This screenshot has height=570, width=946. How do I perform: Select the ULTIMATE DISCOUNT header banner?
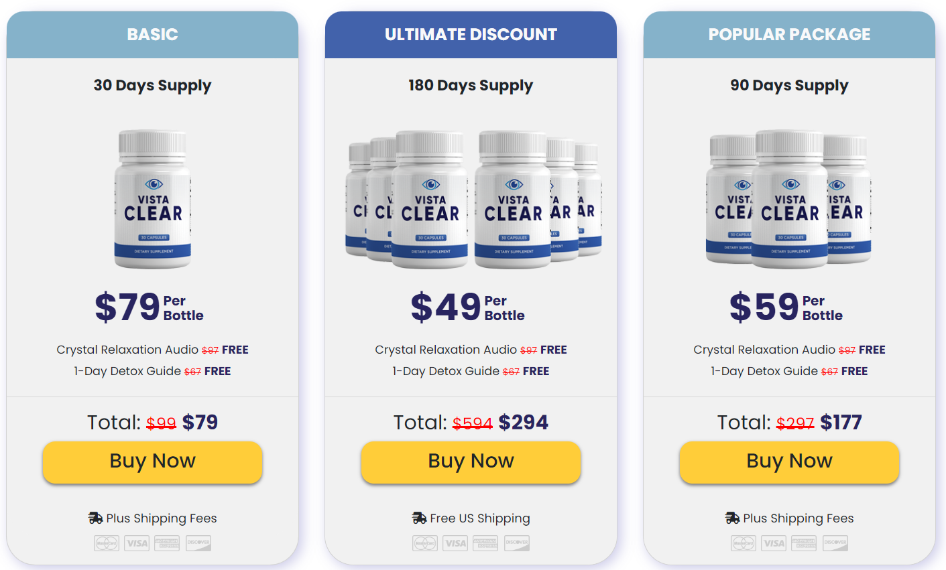(471, 33)
